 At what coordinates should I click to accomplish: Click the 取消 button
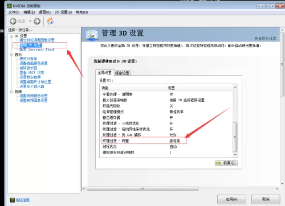tap(266, 199)
